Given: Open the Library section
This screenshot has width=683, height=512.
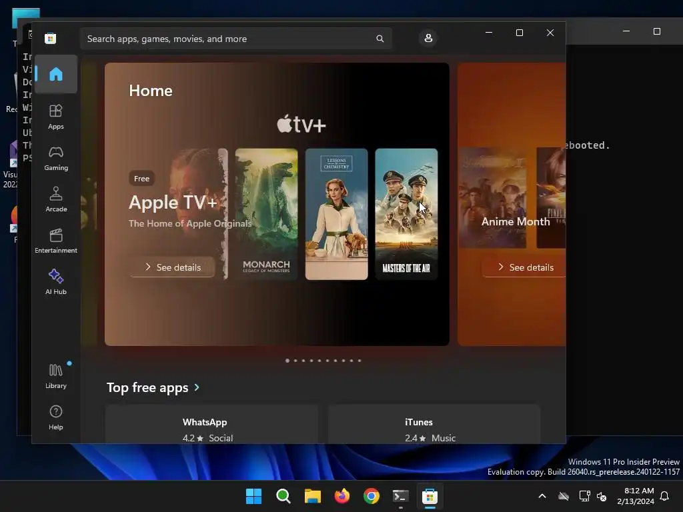Looking at the screenshot, I should 56,376.
